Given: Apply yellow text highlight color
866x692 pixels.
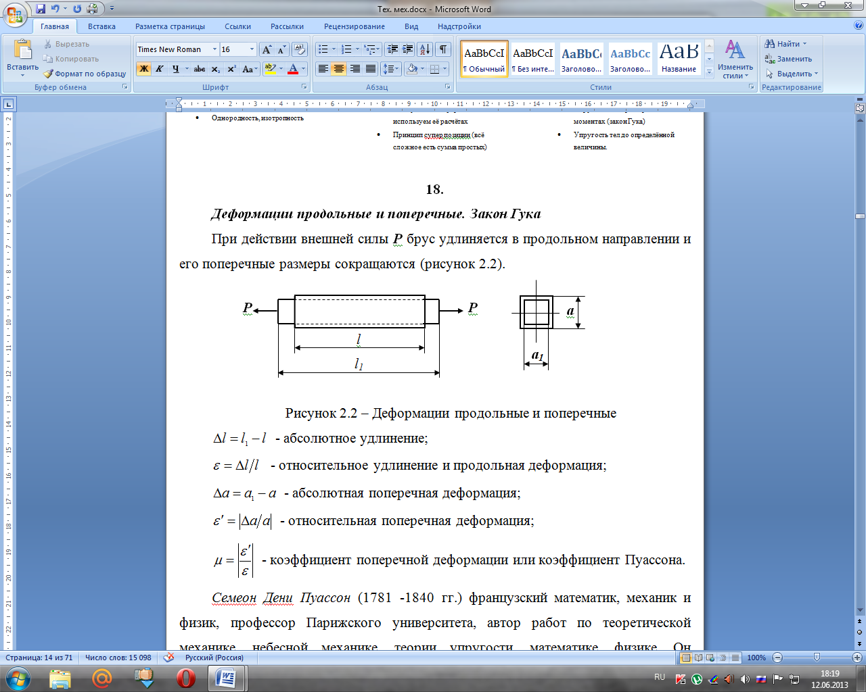Looking at the screenshot, I should coord(270,69).
